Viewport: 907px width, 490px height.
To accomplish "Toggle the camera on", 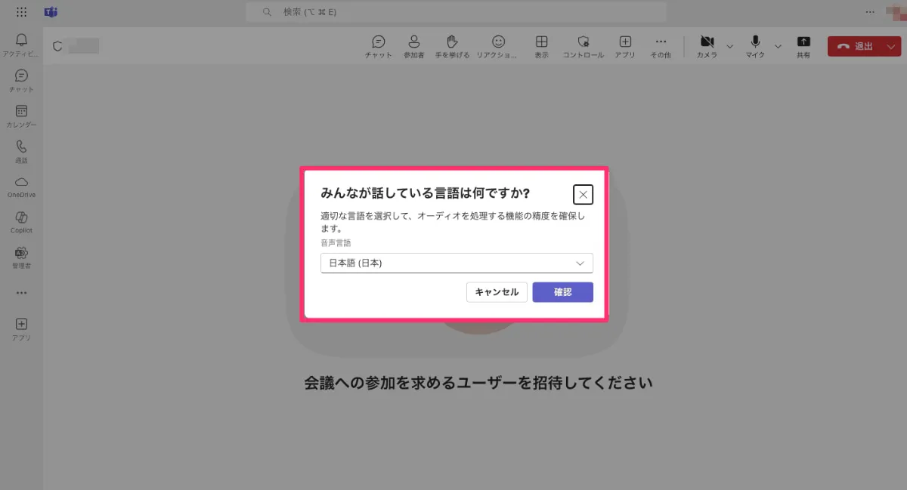I will coord(707,46).
